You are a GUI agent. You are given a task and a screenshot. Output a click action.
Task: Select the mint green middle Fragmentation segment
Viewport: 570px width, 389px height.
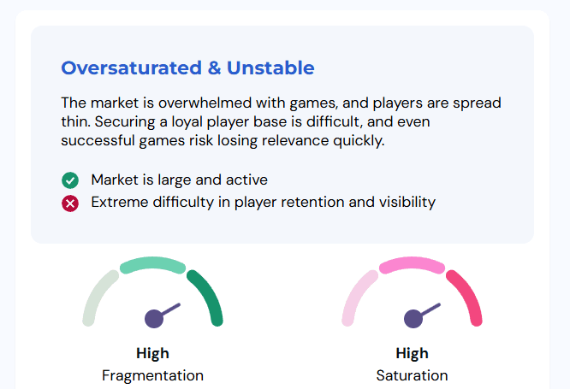tap(152, 264)
